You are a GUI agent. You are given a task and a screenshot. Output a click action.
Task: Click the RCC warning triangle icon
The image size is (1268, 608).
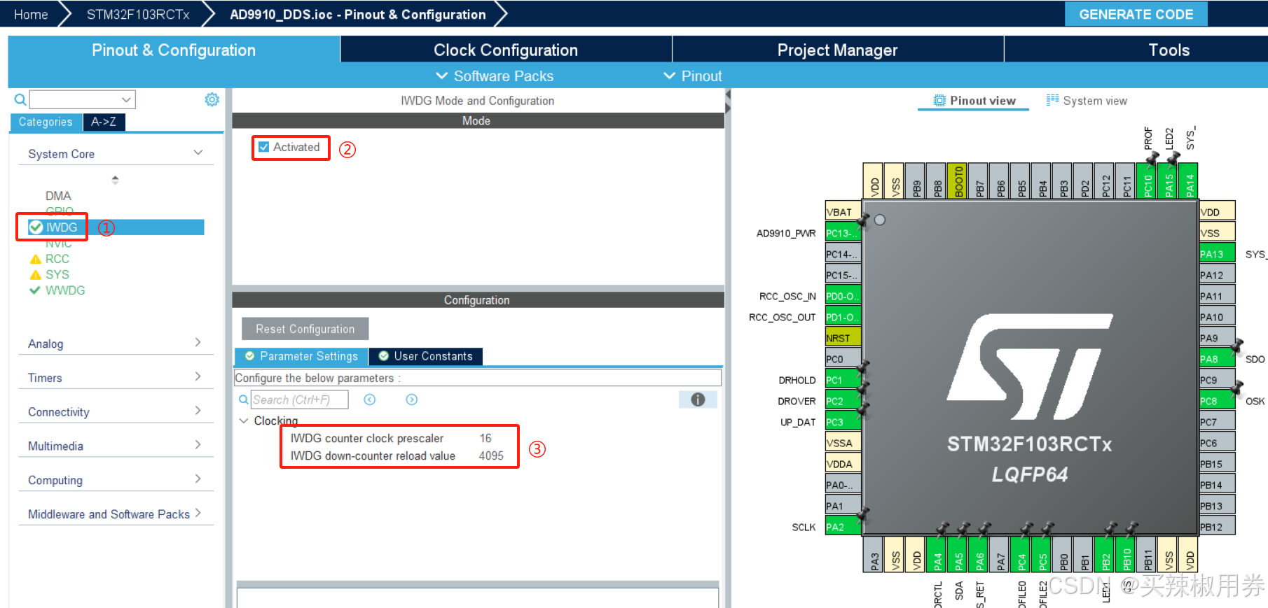(x=36, y=259)
